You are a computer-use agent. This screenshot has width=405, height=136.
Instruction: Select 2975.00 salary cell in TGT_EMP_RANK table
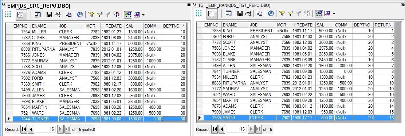[x=325, y=48]
